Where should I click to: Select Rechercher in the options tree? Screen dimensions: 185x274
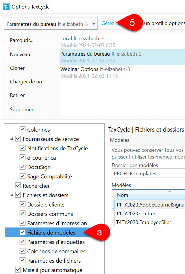click(x=36, y=186)
